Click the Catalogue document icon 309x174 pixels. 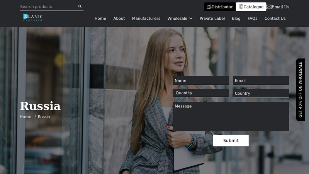[241, 7]
